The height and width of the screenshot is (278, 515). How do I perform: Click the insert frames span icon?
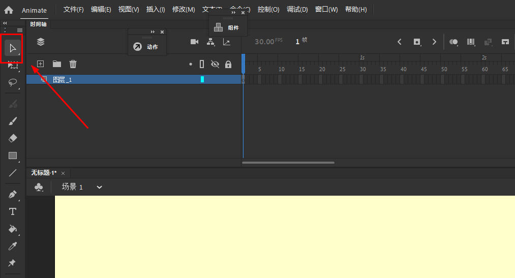click(x=505, y=42)
